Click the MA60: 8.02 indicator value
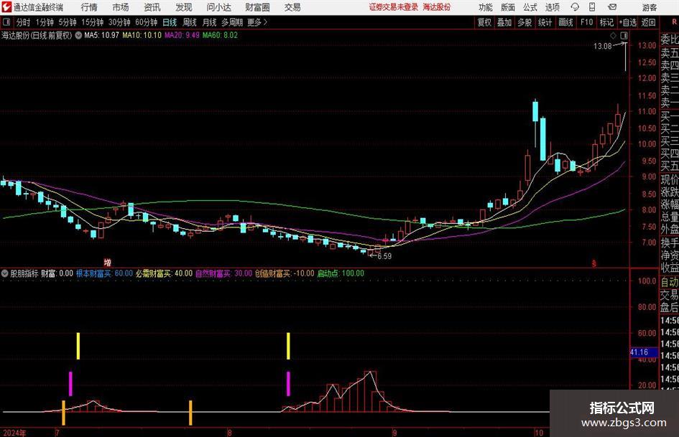 tap(220, 35)
